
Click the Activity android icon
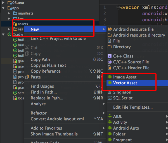110,122
